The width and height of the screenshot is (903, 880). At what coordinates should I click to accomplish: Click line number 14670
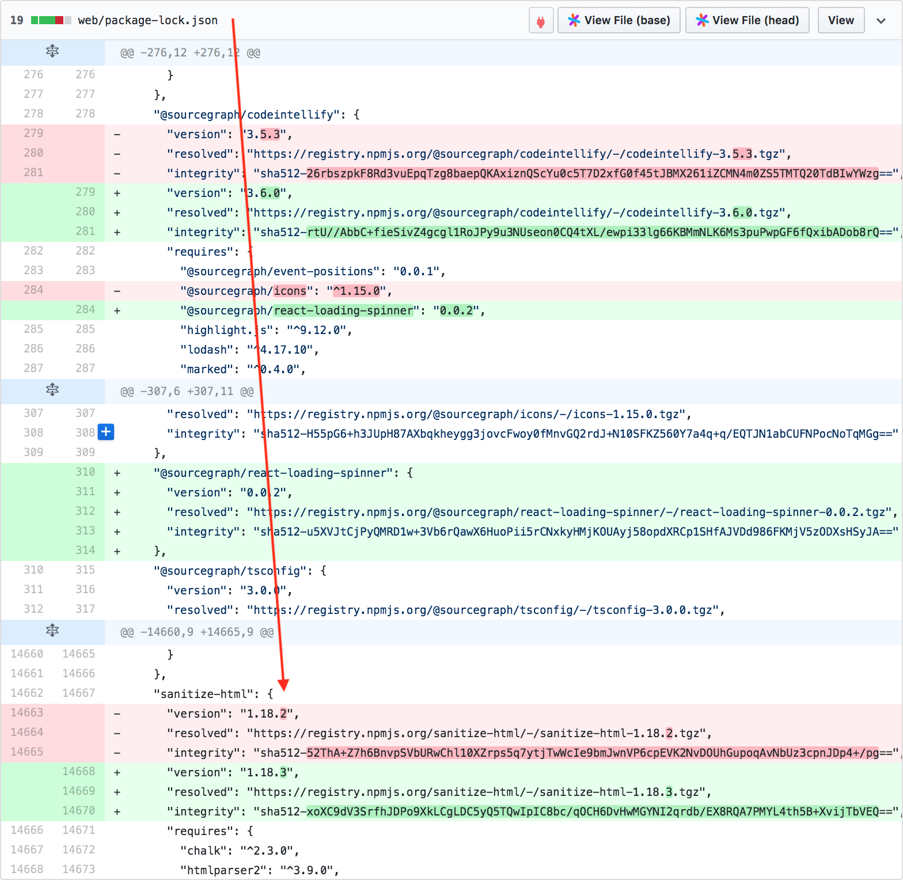[x=79, y=810]
